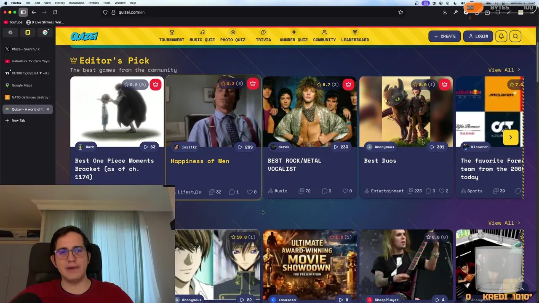Open the History menu in menu bar
Screen dimensions: 539x303
[x=60, y=3]
